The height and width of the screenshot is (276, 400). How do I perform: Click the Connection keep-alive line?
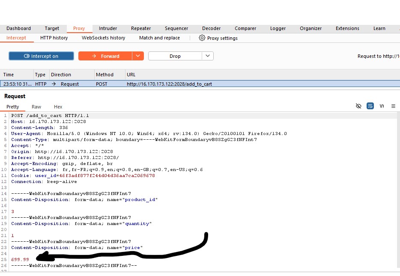[x=44, y=182]
